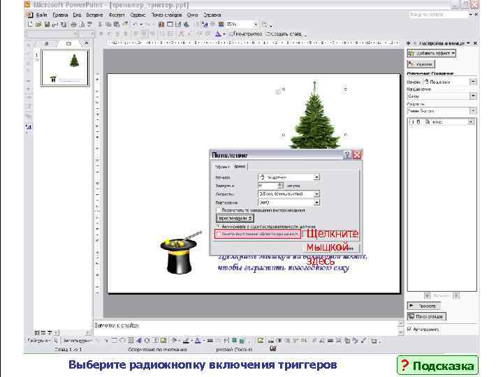The height and width of the screenshot is (377, 503).
Task: Click the Просмотр play button
Action: point(424,306)
